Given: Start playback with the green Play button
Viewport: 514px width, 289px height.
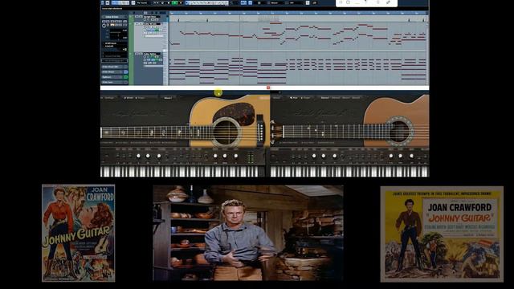Looking at the screenshot, I should click(x=174, y=3).
